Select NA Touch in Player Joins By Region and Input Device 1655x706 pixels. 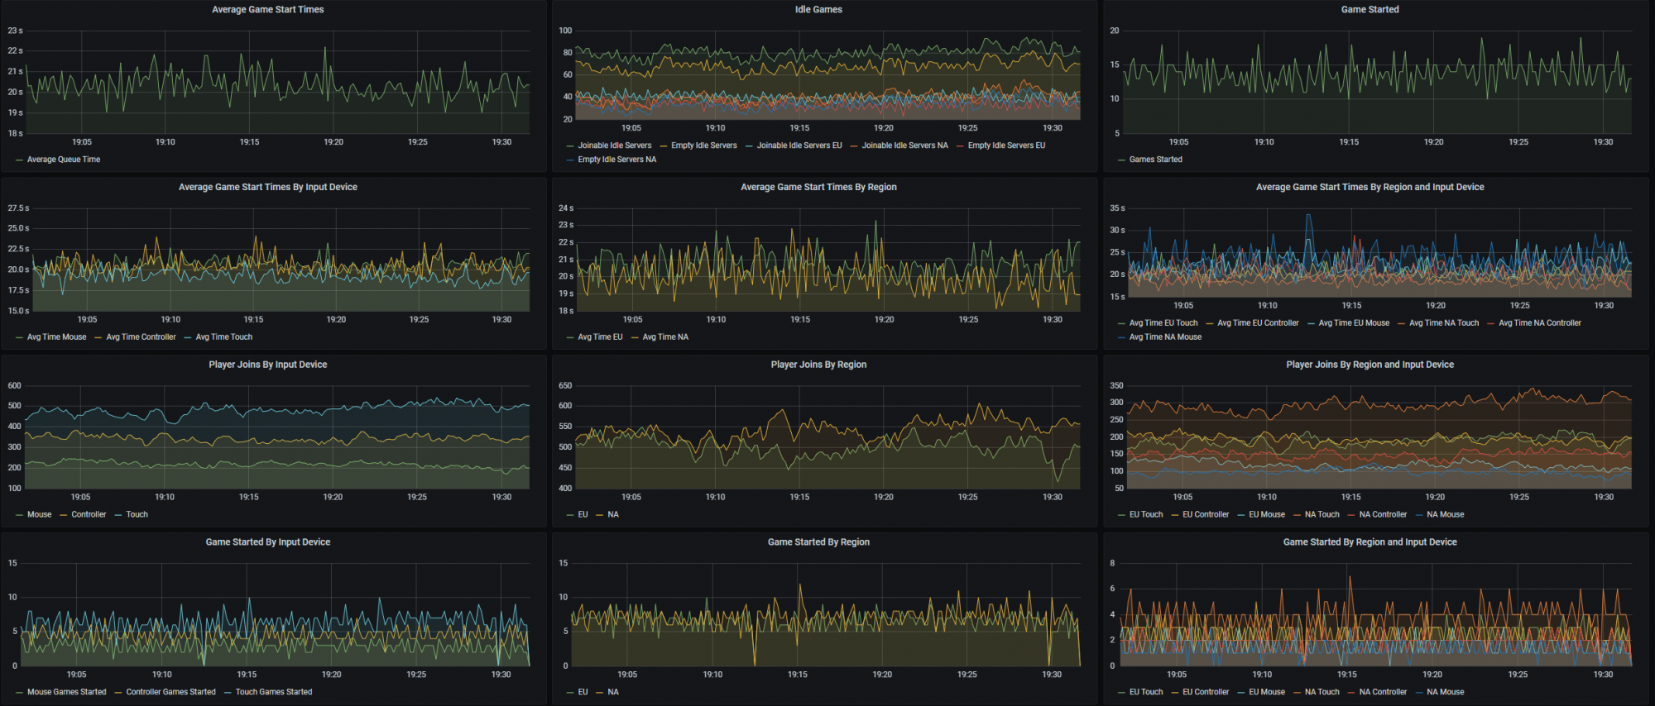(1322, 515)
